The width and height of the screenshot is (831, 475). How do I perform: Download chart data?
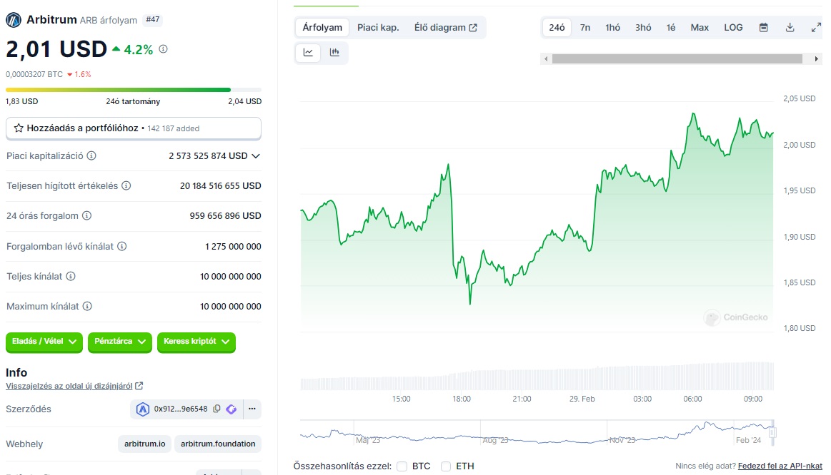point(790,28)
